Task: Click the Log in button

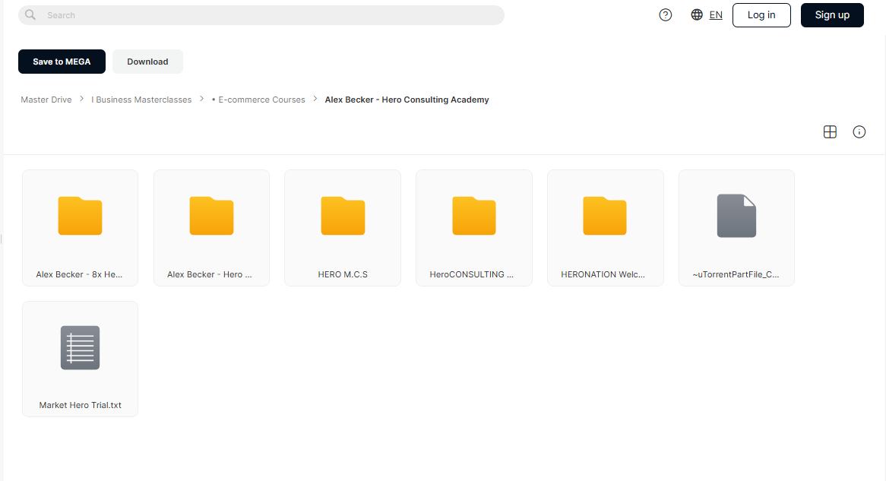Action: pos(761,15)
